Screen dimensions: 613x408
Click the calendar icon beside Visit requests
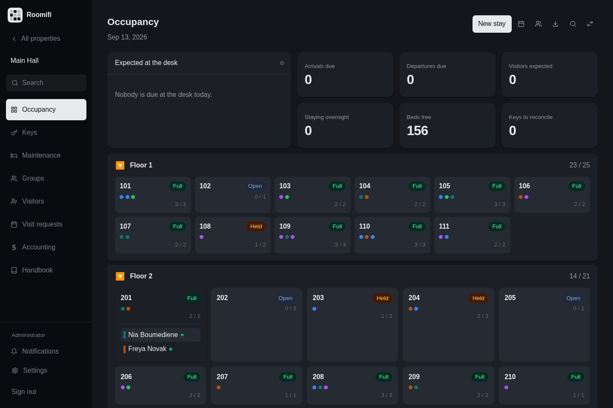(14, 224)
